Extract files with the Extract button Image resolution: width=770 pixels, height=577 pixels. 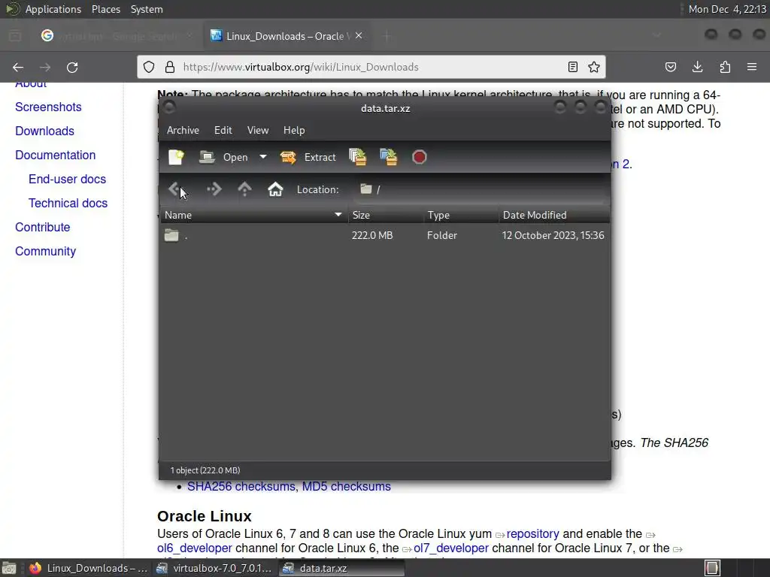308,157
